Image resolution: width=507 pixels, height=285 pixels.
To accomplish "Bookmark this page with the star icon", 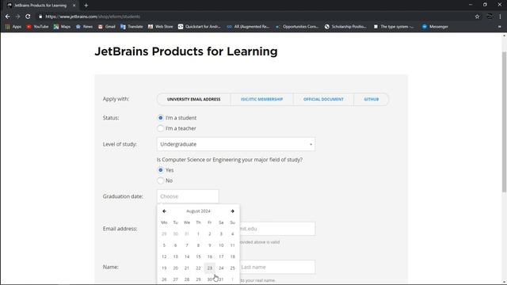I will [x=477, y=17].
